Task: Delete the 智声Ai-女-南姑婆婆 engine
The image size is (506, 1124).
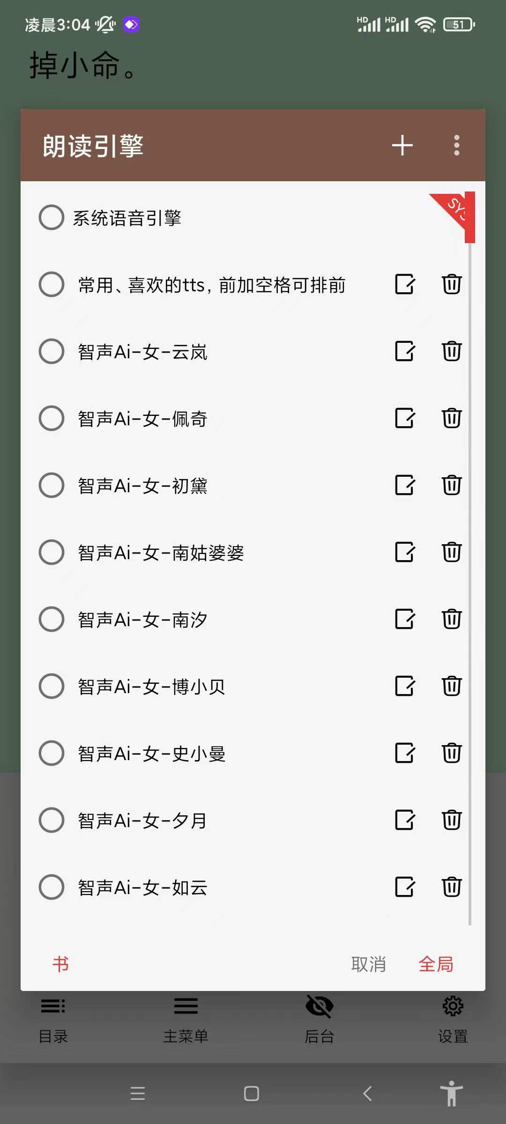Action: coord(452,552)
